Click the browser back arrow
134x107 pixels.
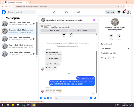tap(2, 6)
